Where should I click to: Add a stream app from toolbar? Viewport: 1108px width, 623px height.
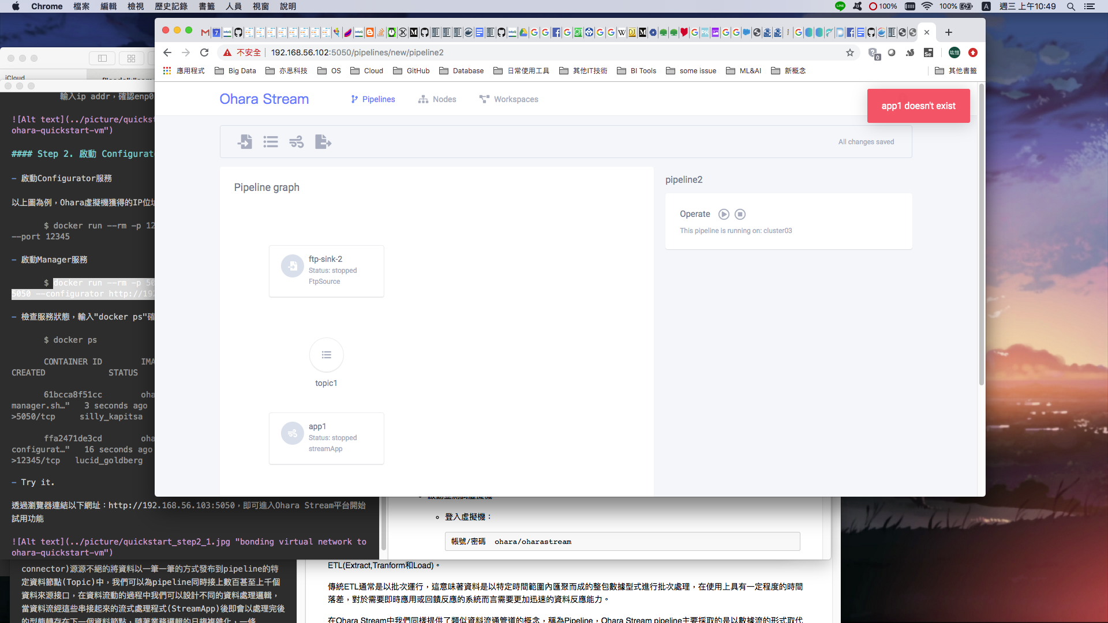[297, 142]
